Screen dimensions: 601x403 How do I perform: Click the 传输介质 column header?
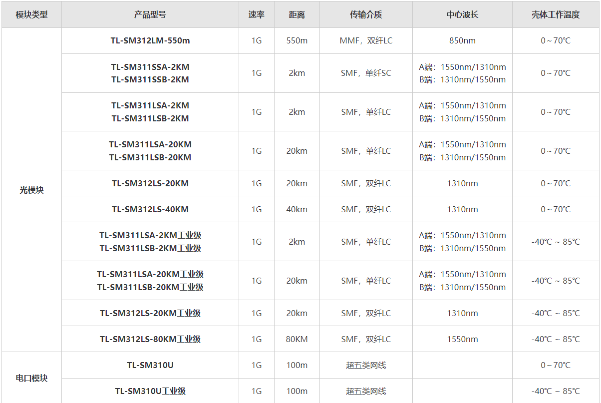click(x=366, y=14)
